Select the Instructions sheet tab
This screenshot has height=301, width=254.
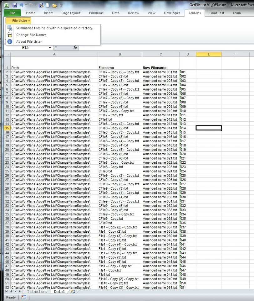pos(37,291)
